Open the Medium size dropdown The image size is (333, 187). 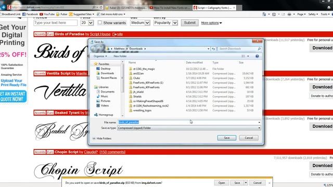pos(147,23)
